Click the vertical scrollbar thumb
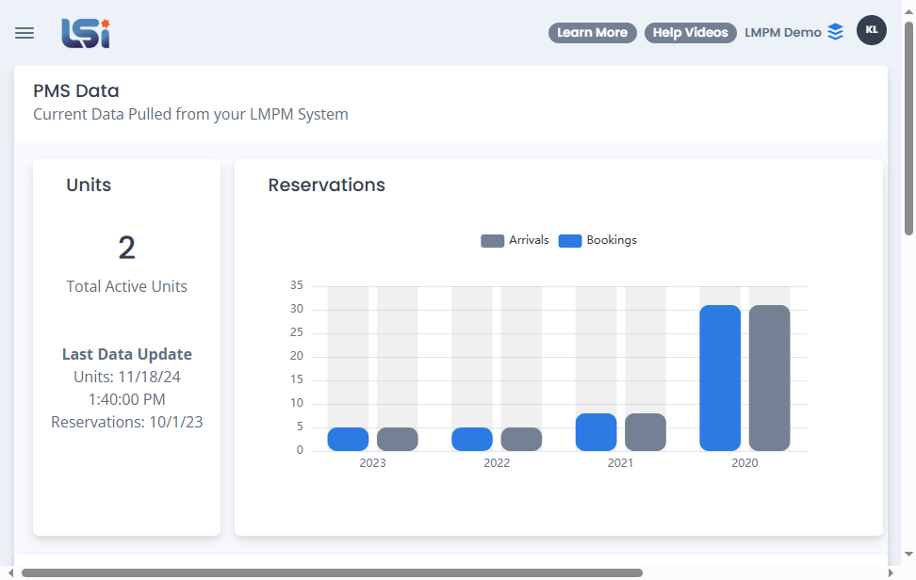The image size is (916, 580). (908, 128)
